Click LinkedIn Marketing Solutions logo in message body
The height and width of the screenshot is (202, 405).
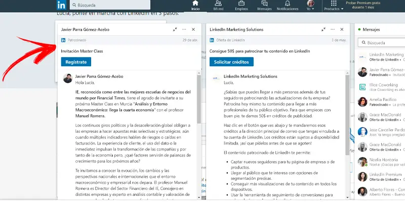point(216,78)
